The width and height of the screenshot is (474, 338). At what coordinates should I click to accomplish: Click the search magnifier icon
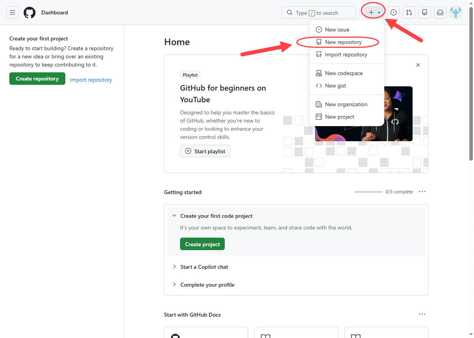[290, 13]
